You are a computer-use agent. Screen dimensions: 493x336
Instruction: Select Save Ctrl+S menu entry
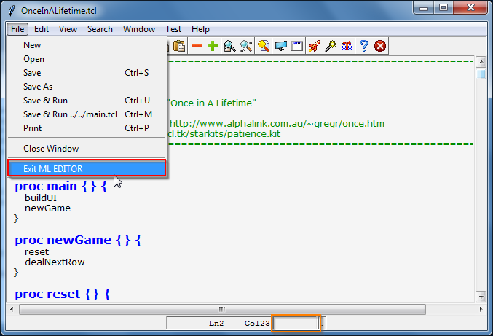tap(87, 73)
